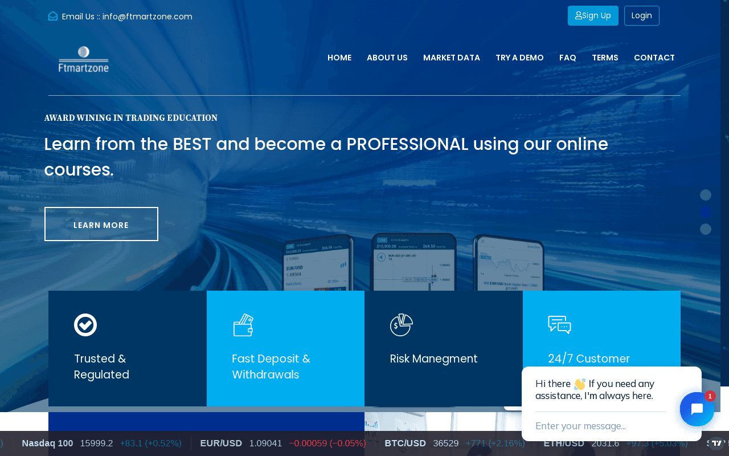Go to TRY A DEMO page
The height and width of the screenshot is (456, 729).
pyautogui.click(x=519, y=58)
